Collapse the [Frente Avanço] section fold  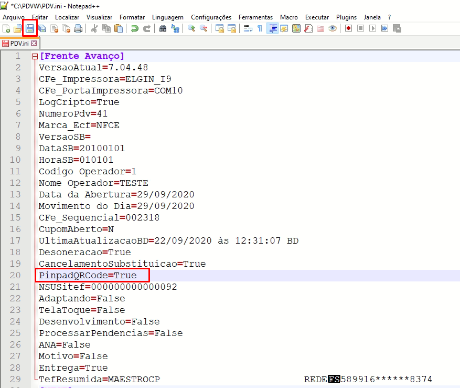click(x=35, y=56)
